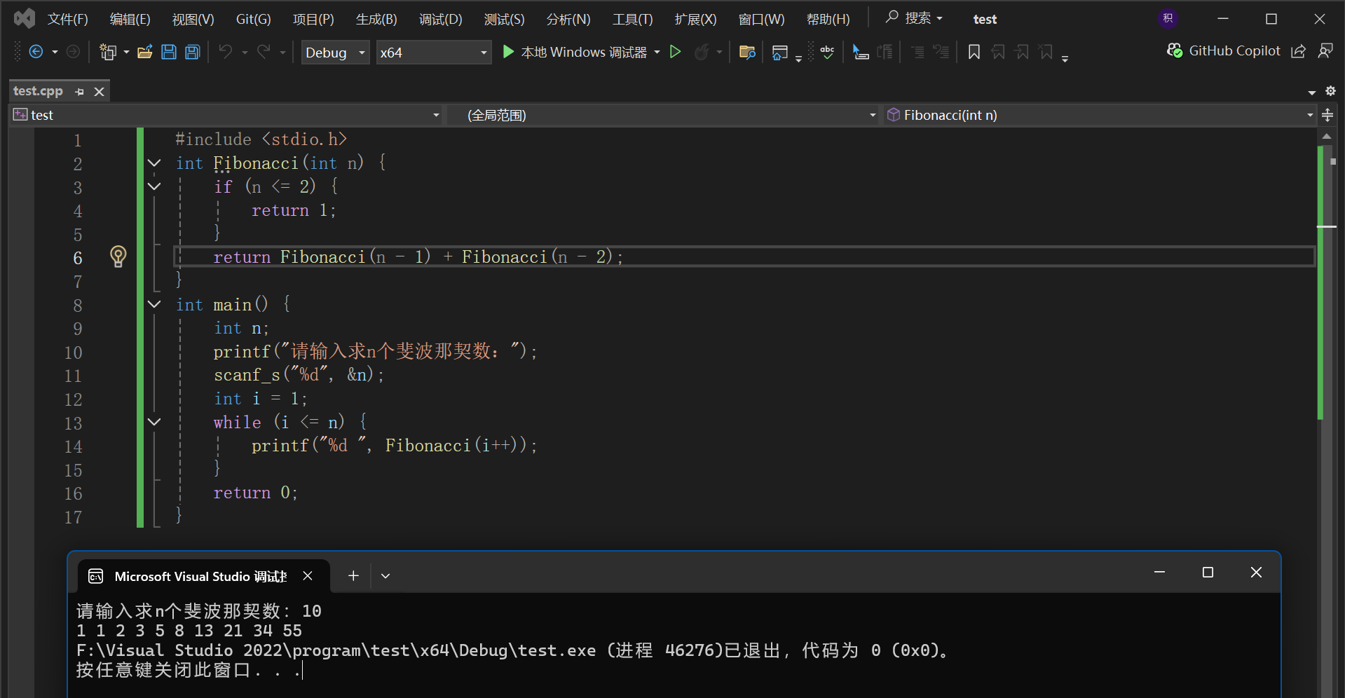Toggle the abc spell checker
The image size is (1345, 698).
(x=827, y=52)
